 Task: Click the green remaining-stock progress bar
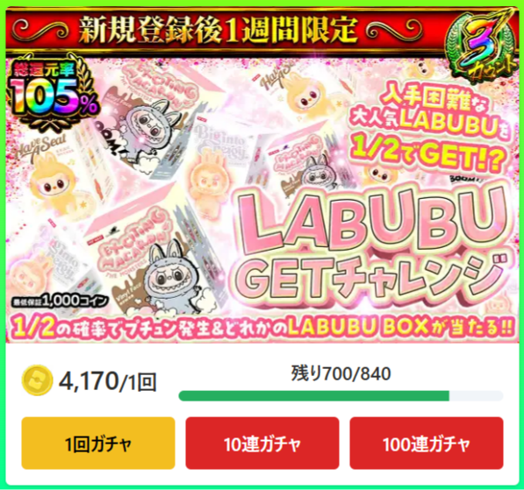coord(314,396)
